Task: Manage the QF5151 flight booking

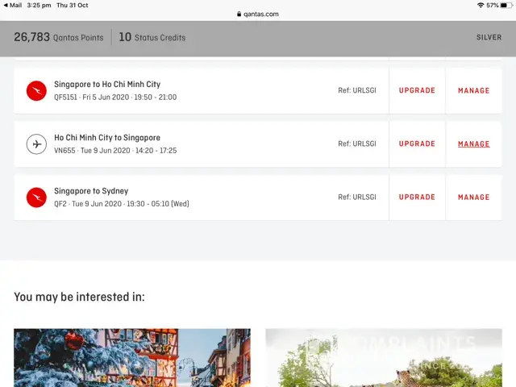Action: click(x=473, y=91)
